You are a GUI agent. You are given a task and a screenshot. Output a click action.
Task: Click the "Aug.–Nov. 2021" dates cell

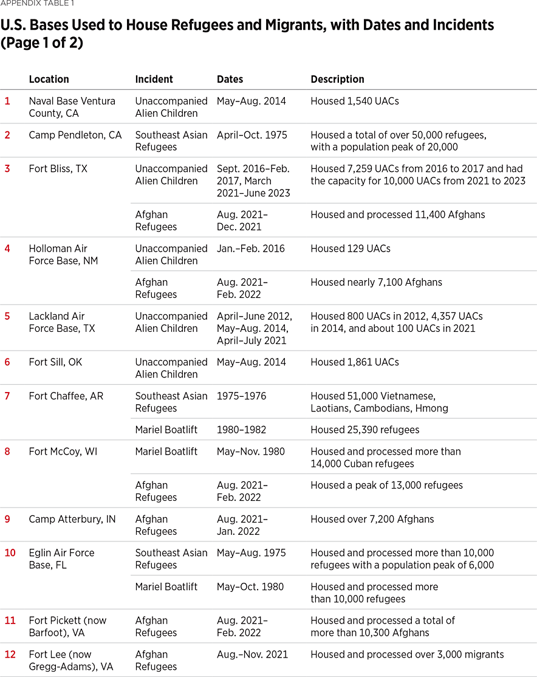coord(252,655)
